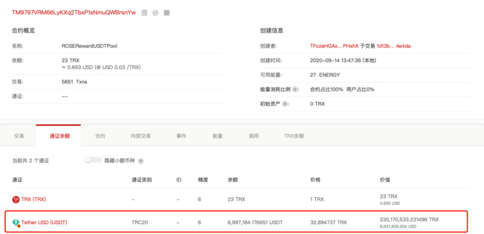Open creator address TFczeHGAx...PHxhX link
This screenshot has width=484, height=234.
click(335, 46)
